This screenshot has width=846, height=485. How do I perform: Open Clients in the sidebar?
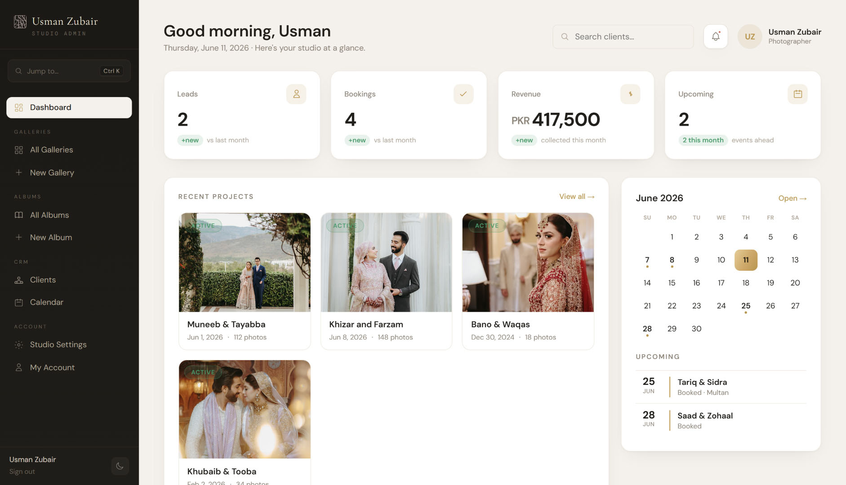(69, 280)
